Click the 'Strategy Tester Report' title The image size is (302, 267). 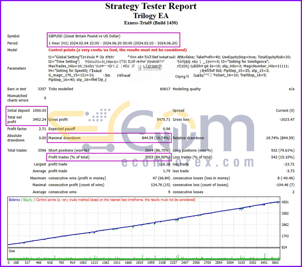coord(151,6)
